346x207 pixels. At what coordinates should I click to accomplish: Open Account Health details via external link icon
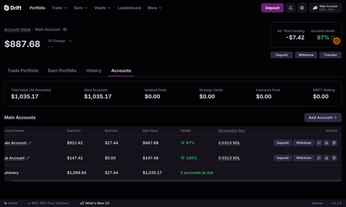[x=333, y=37]
